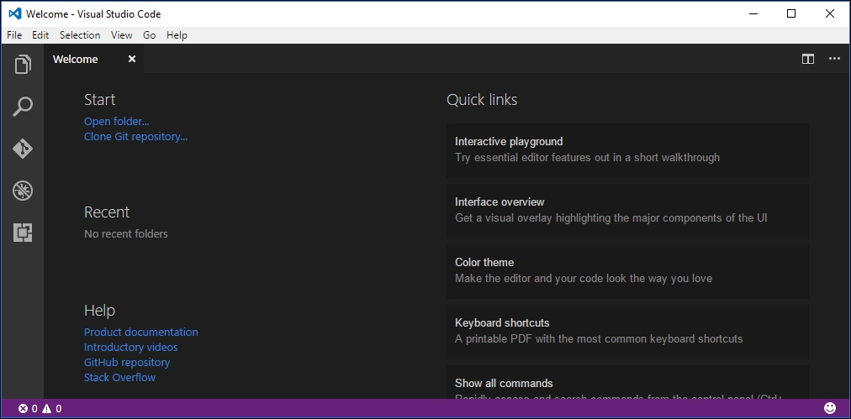851x419 pixels.
Task: Open the Color theme quick link
Action: tap(627, 271)
